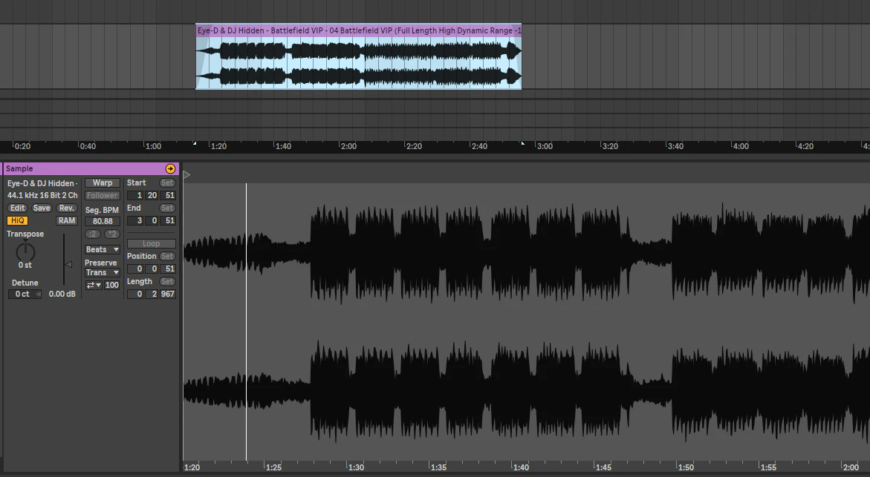This screenshot has height=477, width=870.
Task: Reverse the sample with the Rev. button
Action: pos(67,208)
